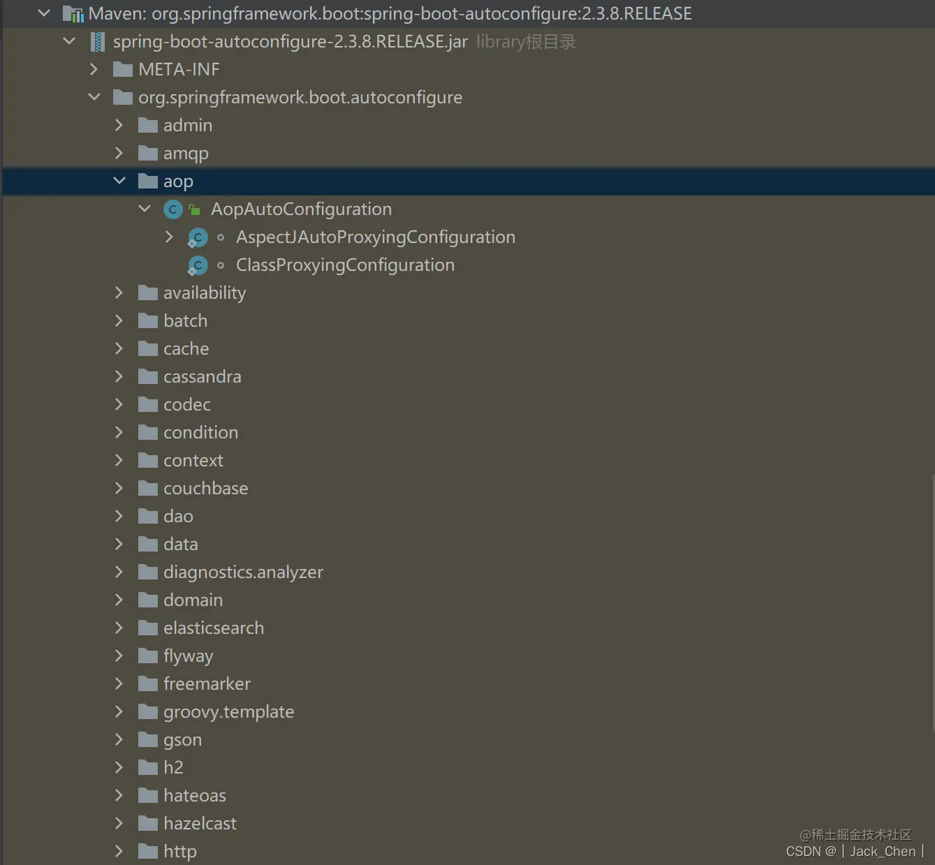Click the couchbase folder icon

(x=148, y=488)
